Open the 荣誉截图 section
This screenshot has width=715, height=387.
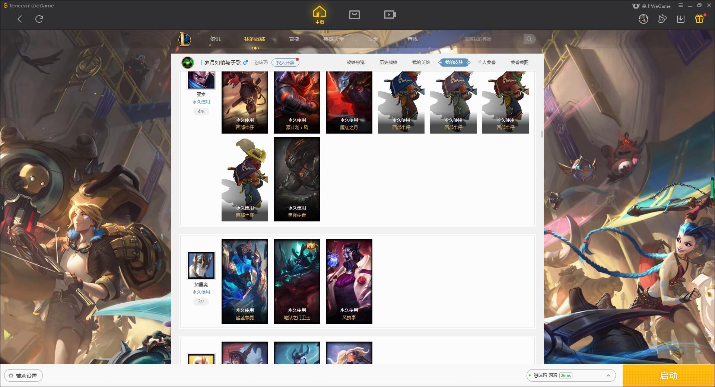519,63
